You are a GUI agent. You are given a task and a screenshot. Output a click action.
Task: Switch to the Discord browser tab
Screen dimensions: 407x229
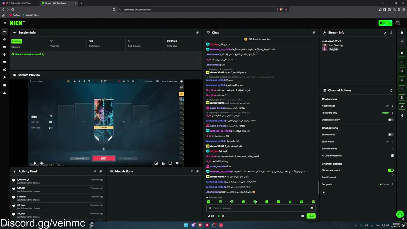(19, 3)
